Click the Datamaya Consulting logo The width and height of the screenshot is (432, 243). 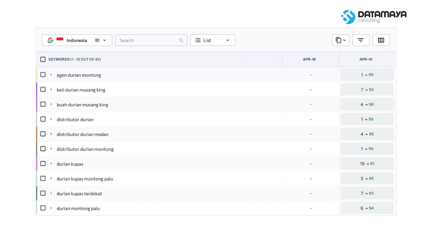click(374, 17)
